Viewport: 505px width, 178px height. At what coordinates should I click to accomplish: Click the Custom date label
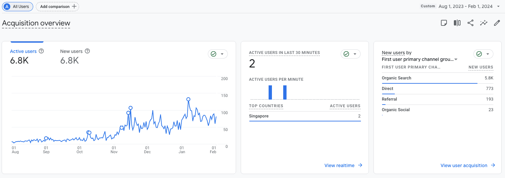428,6
